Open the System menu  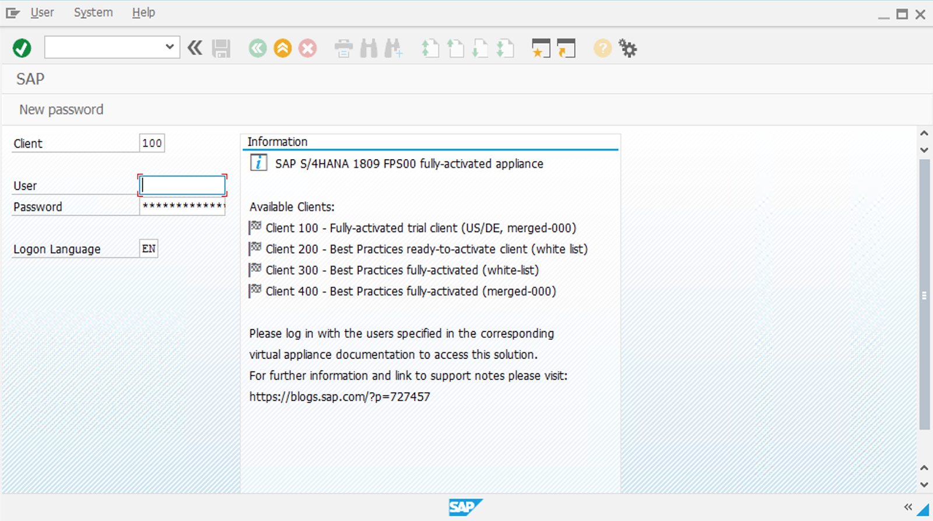[93, 12]
